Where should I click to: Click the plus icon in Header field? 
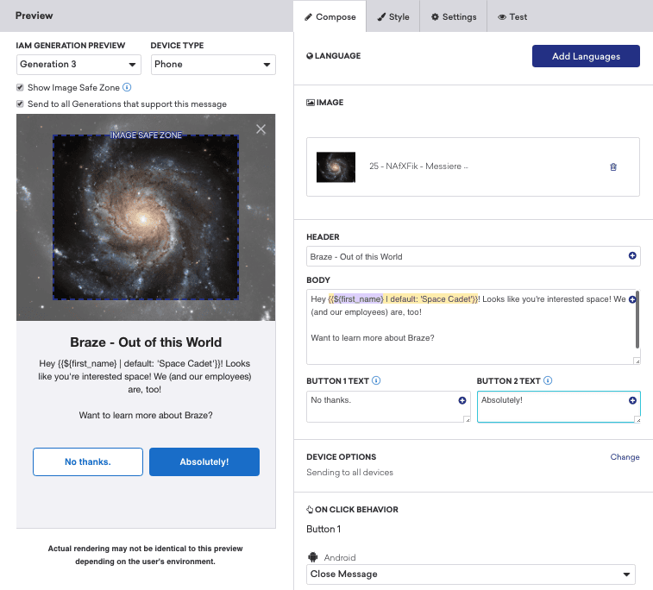[x=632, y=255]
